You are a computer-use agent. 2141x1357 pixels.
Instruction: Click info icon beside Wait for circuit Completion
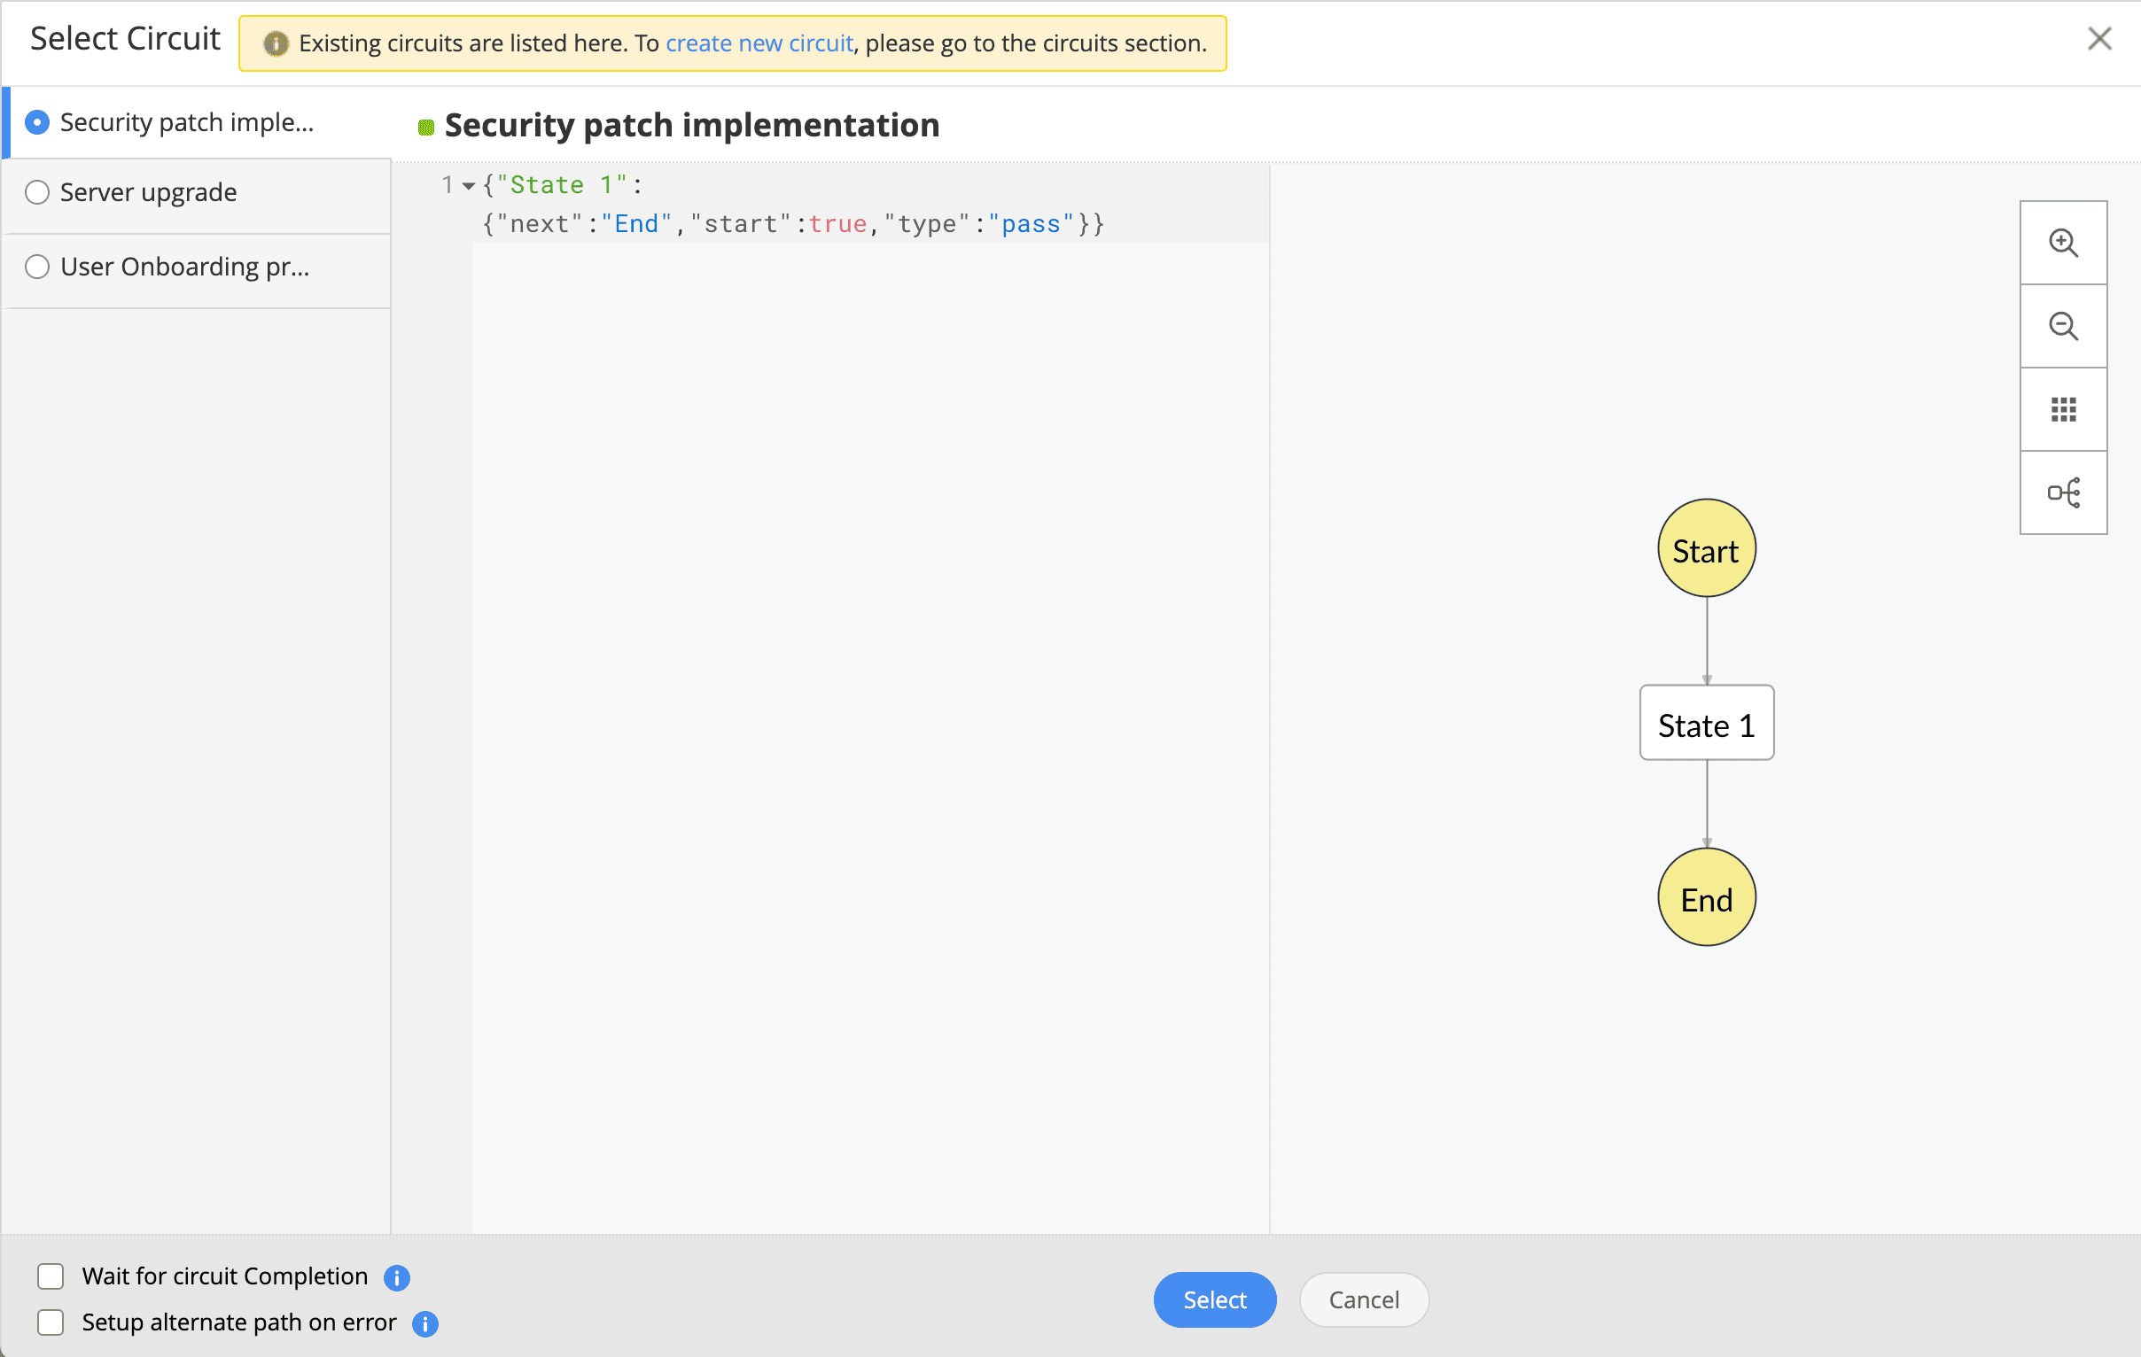(x=396, y=1277)
